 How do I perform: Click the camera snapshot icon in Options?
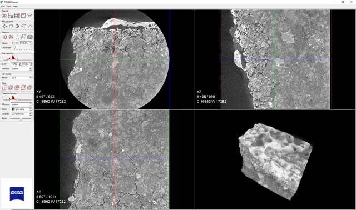pyautogui.click(x=29, y=37)
